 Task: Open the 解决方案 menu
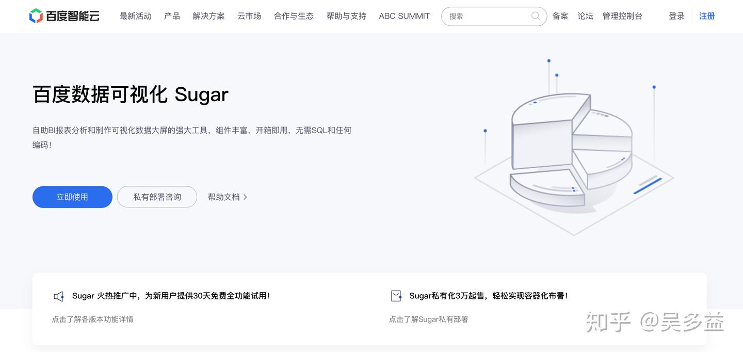(208, 16)
